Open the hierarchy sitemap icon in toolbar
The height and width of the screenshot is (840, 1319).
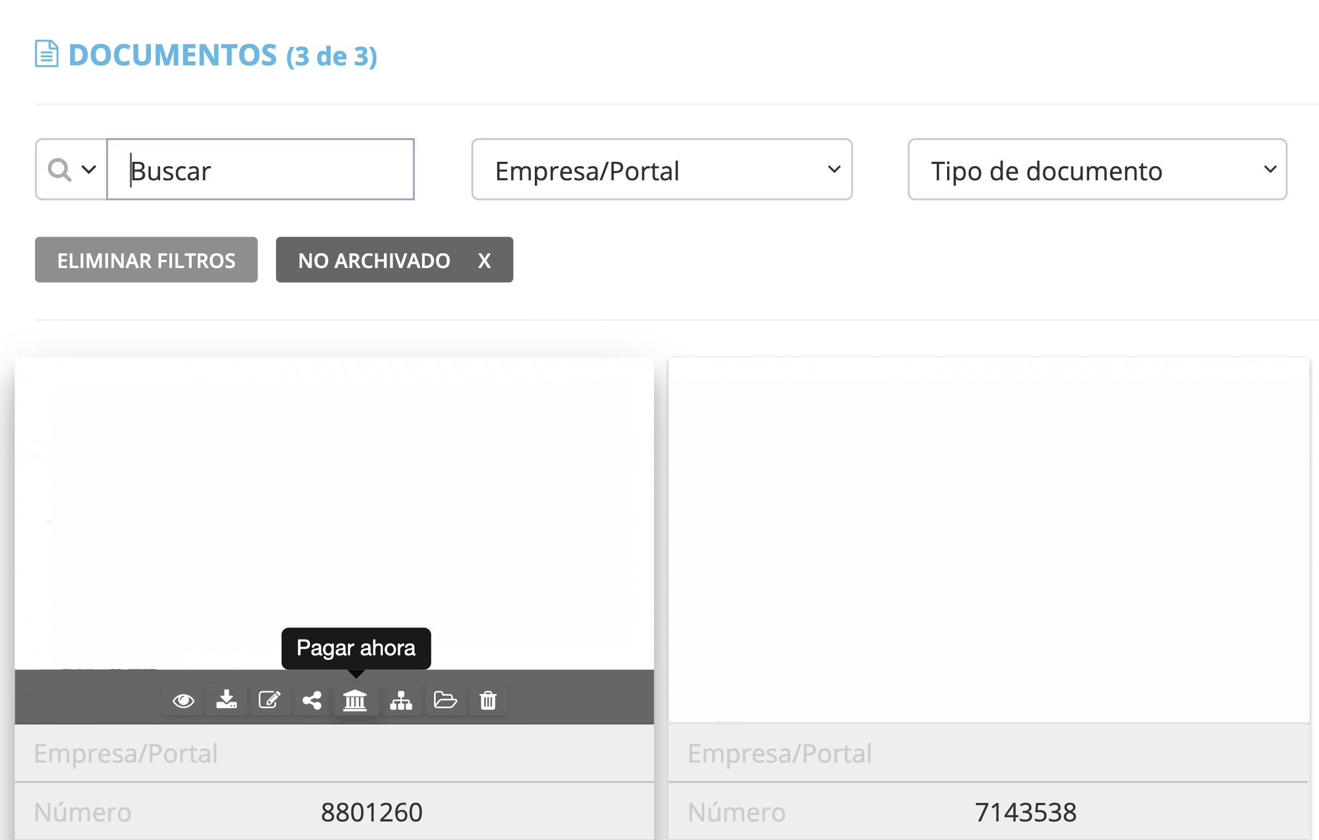[401, 701]
